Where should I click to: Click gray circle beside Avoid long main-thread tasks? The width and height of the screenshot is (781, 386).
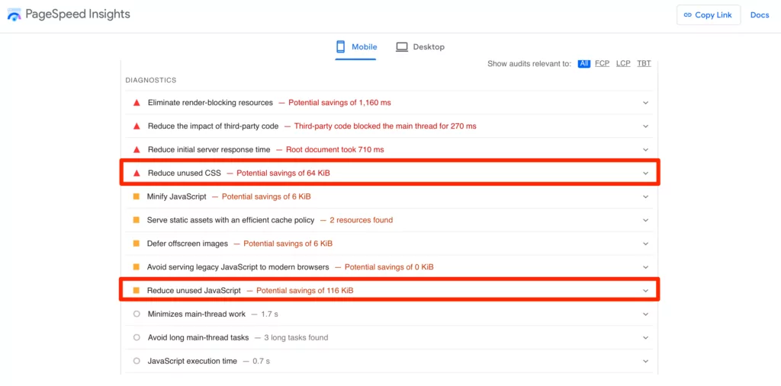137,337
